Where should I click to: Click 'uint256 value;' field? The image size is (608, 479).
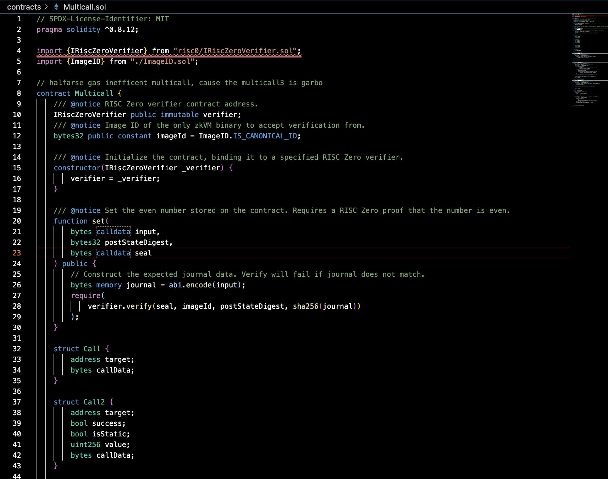[x=100, y=445]
